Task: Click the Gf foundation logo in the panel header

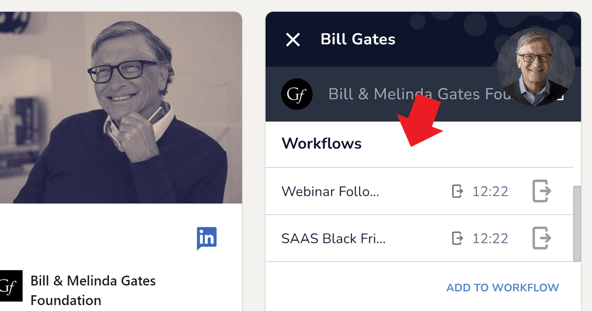Action: tap(296, 94)
